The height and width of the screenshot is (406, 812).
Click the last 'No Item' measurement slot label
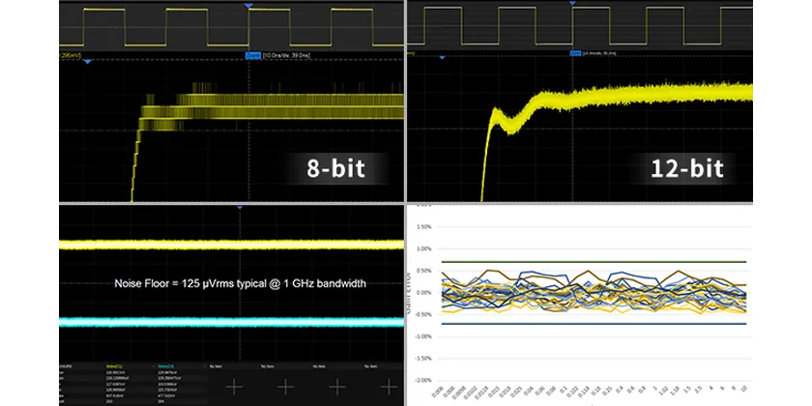tap(370, 366)
